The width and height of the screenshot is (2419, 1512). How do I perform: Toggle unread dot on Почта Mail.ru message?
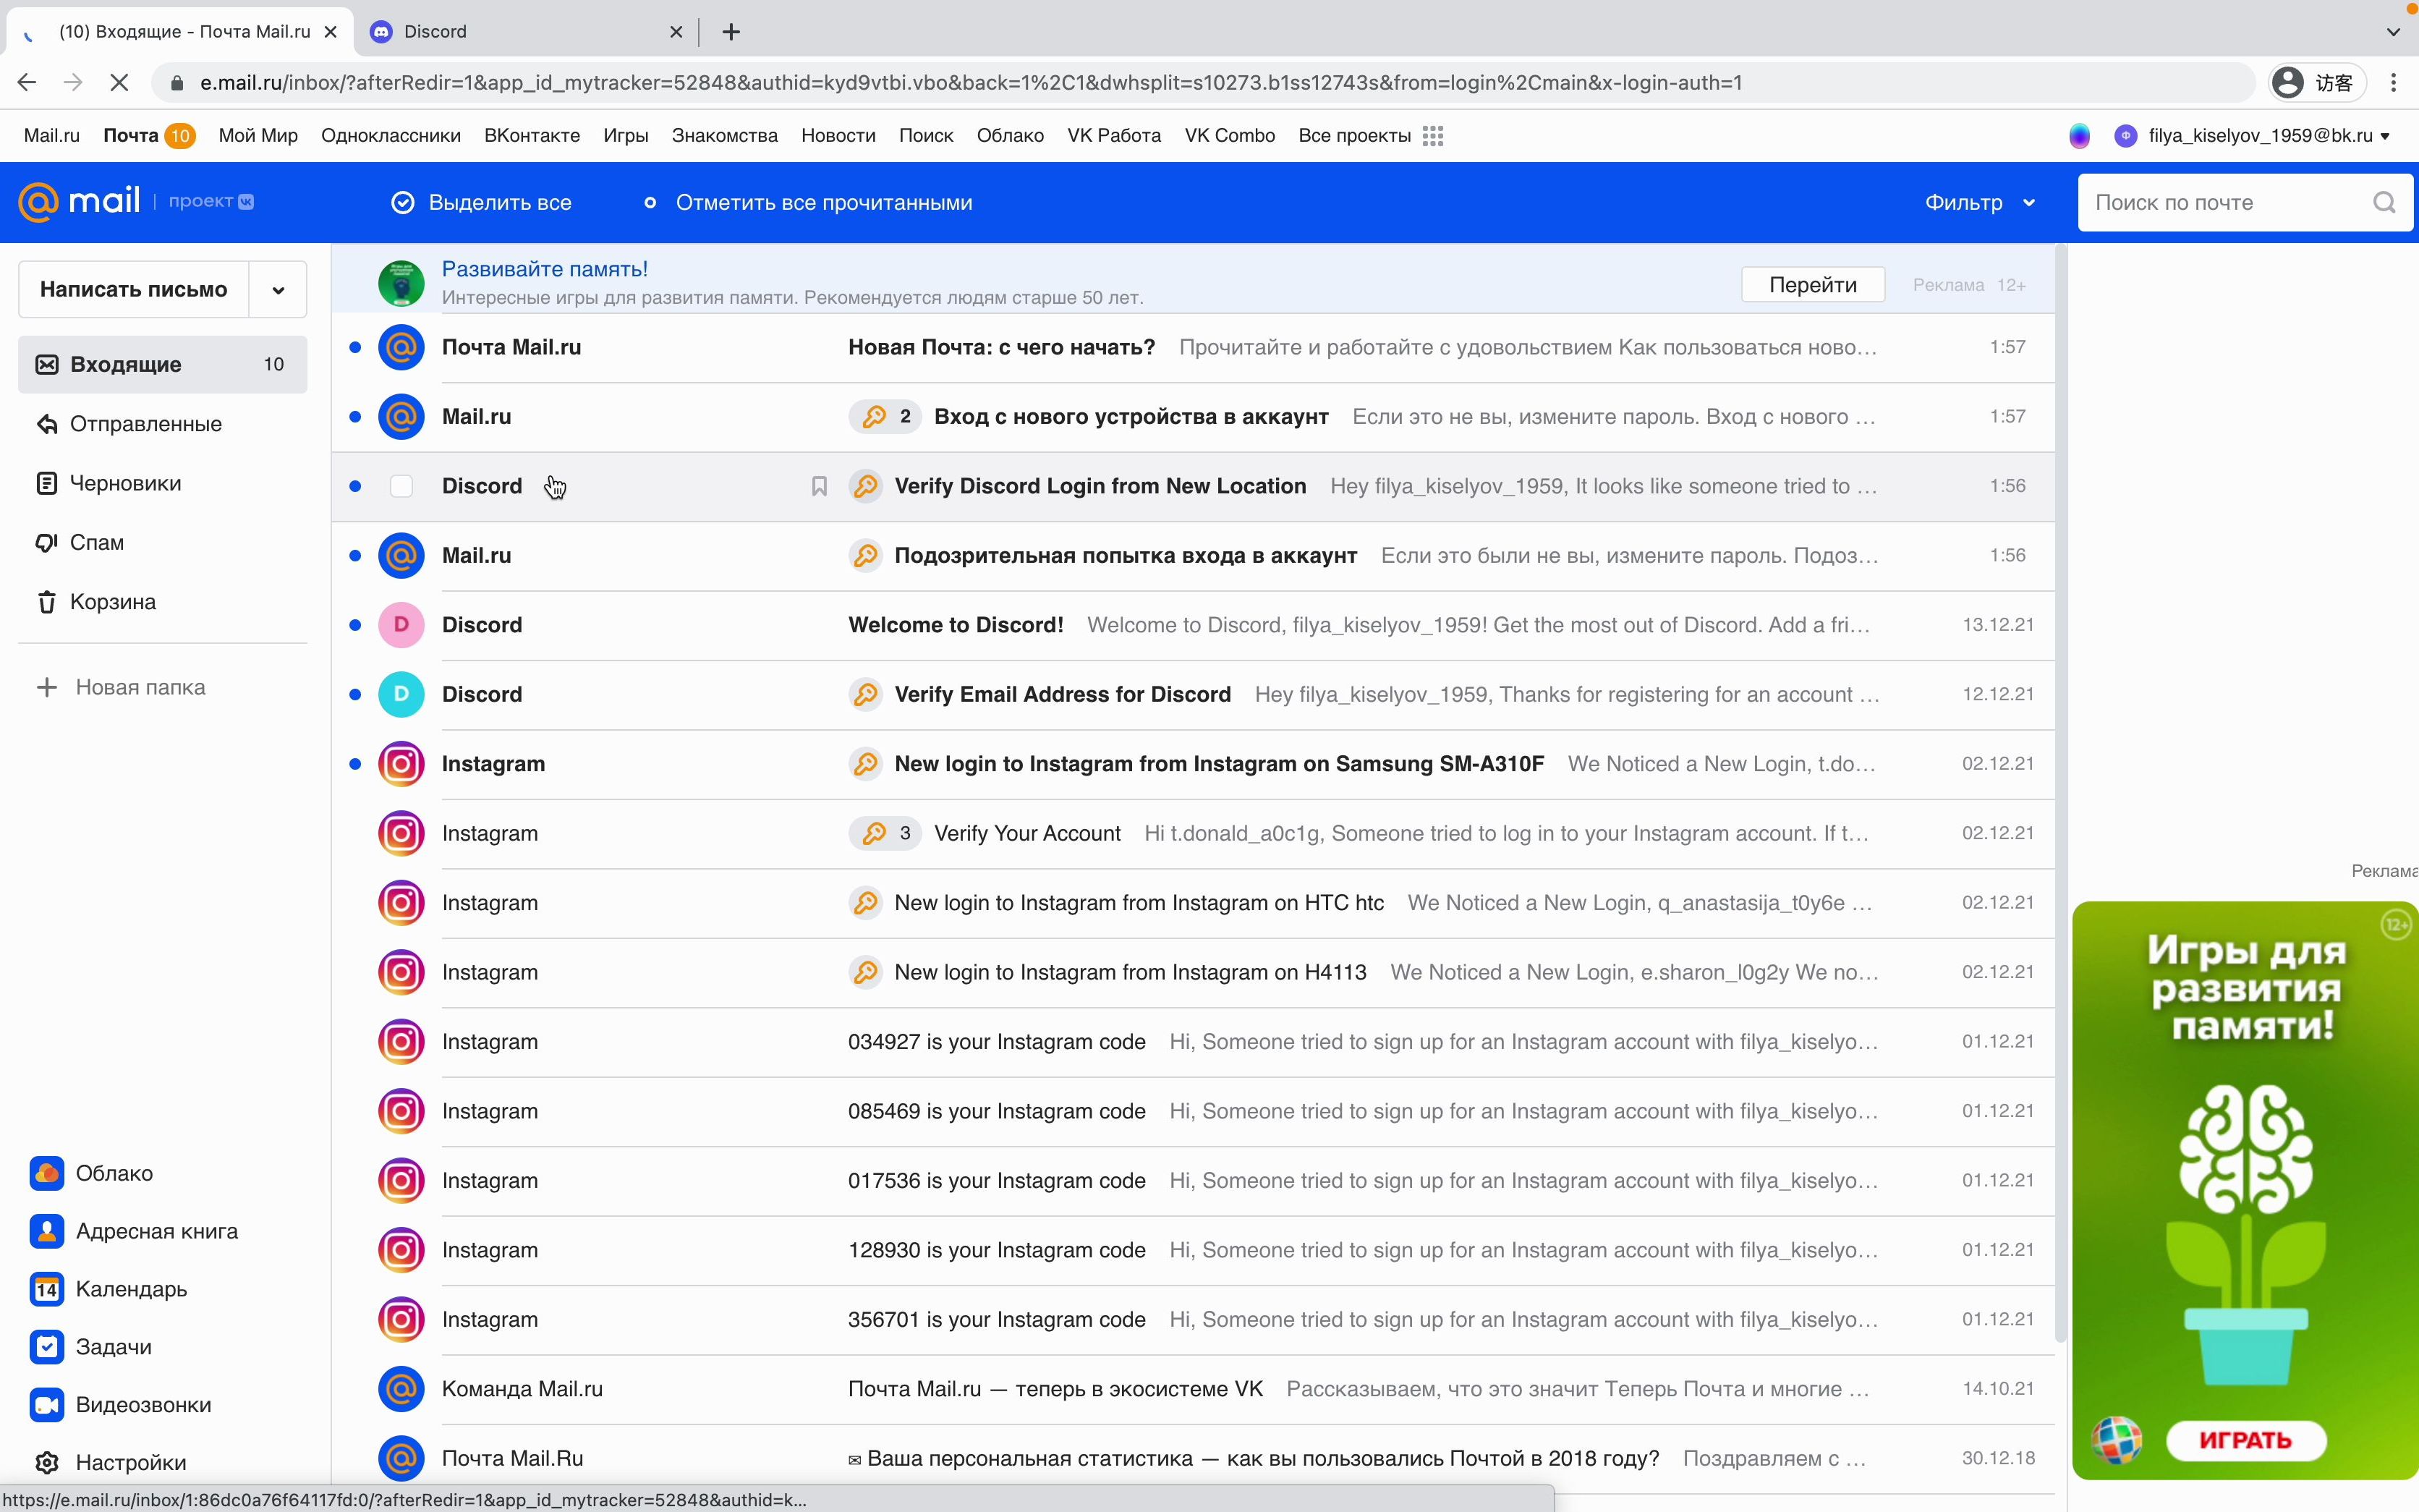click(x=355, y=347)
